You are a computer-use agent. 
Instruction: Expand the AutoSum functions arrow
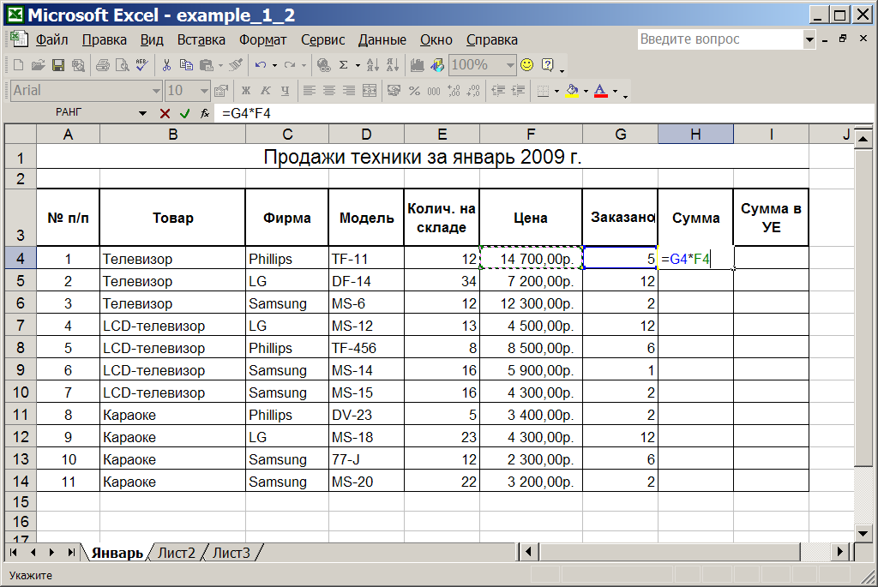(x=358, y=65)
